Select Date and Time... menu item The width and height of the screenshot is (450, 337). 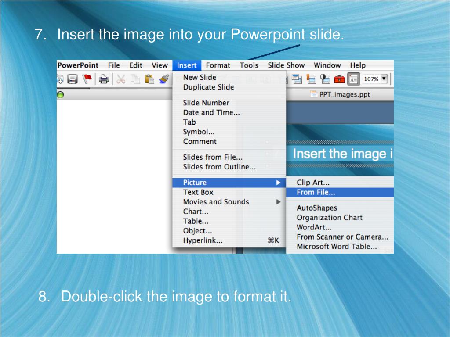229,113
